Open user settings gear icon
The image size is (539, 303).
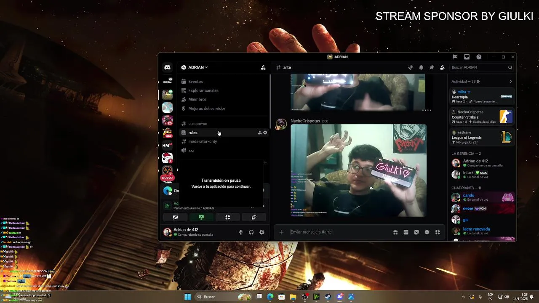point(262,232)
